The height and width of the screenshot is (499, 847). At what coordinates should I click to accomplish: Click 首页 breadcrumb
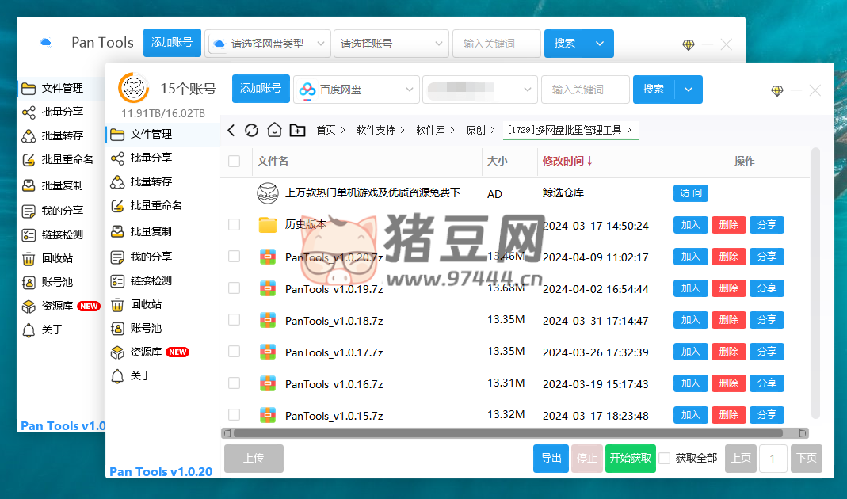326,130
